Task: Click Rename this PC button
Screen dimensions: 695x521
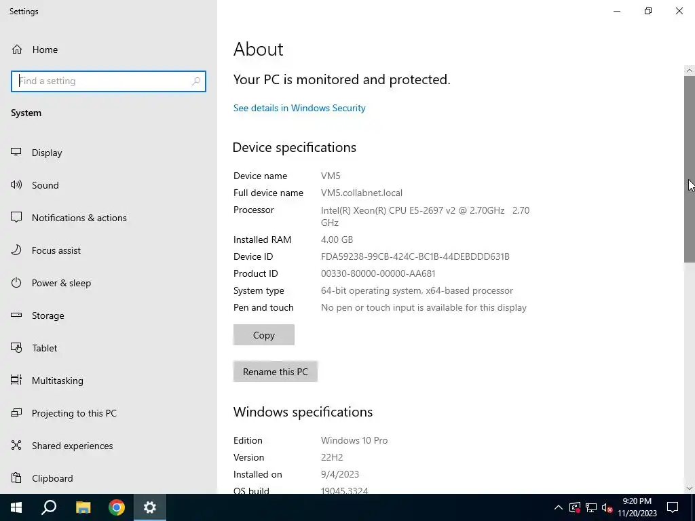Action: tap(276, 372)
